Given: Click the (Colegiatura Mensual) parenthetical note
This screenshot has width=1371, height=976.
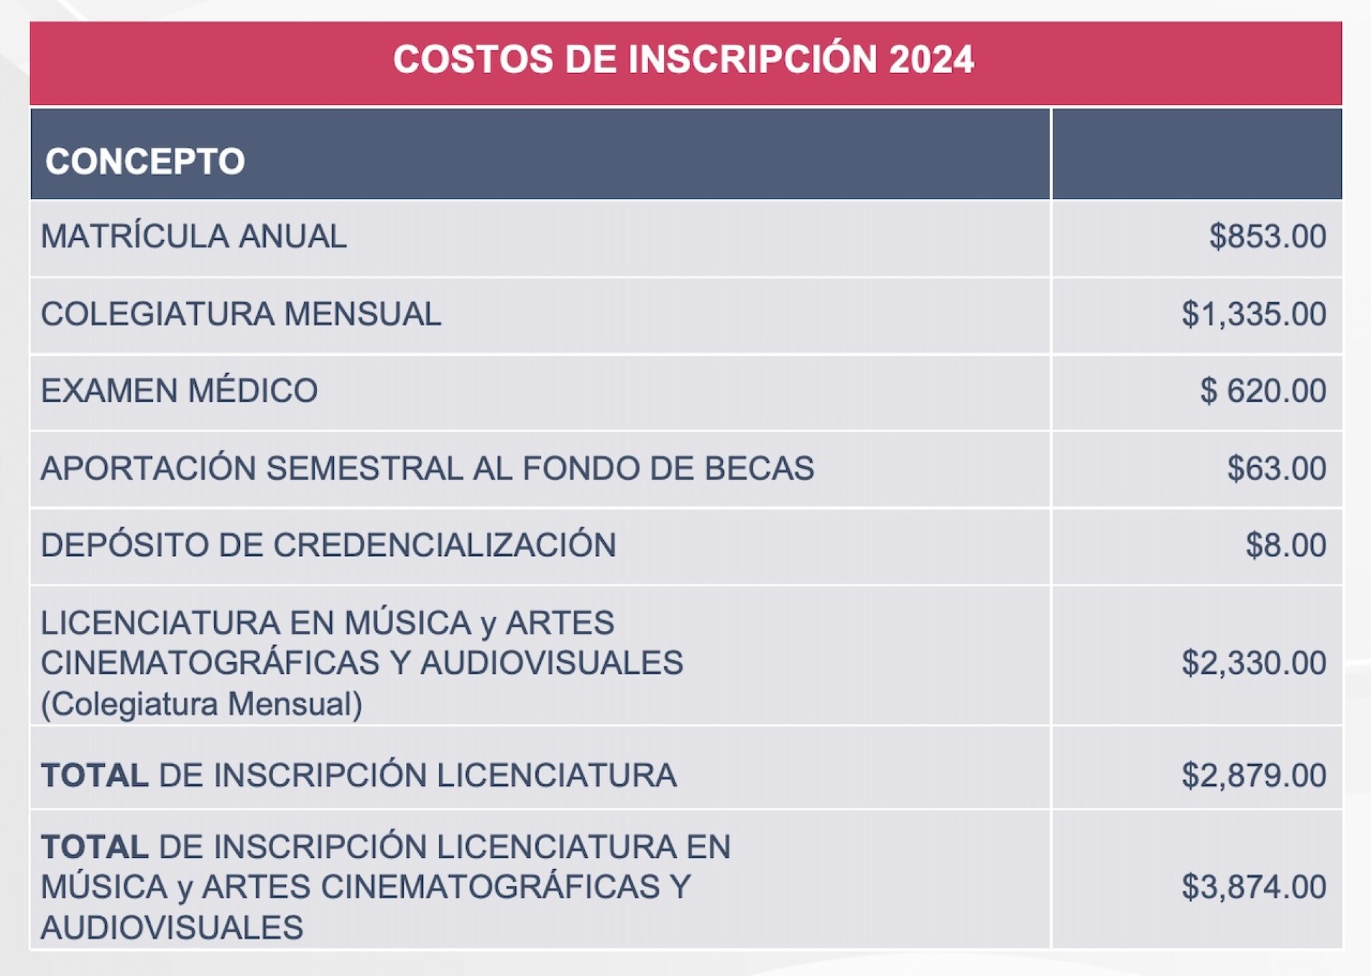Looking at the screenshot, I should click(201, 704).
